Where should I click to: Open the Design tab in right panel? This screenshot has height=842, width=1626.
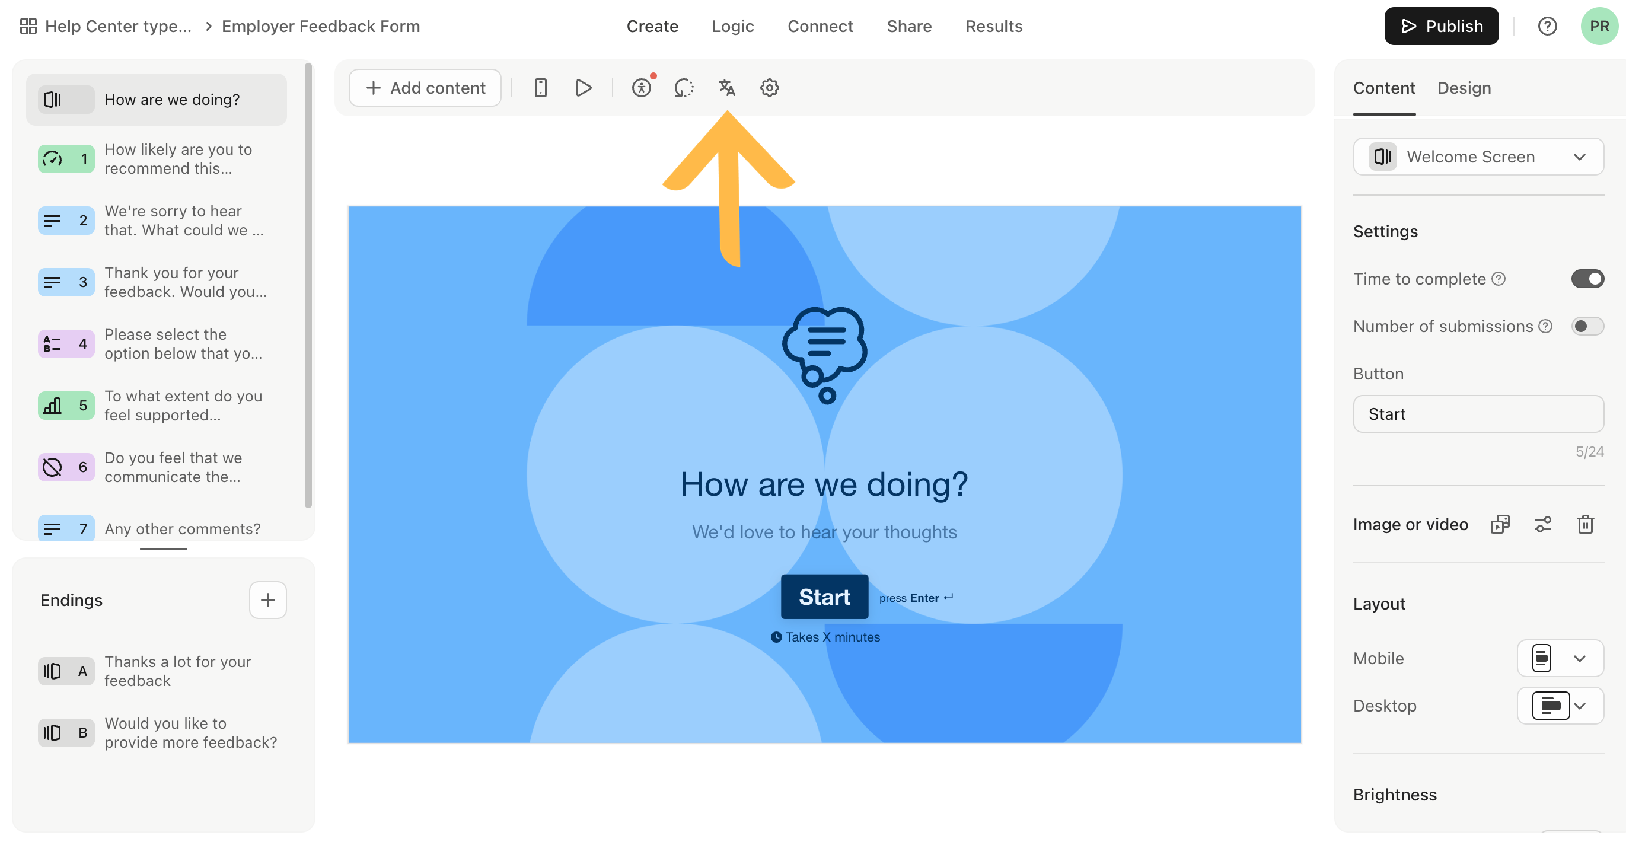tap(1464, 88)
